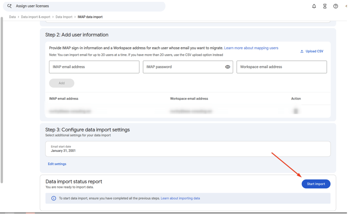This screenshot has width=348, height=215.
Task: Navigate to Data Import breadcrumb
Action: [x=64, y=17]
